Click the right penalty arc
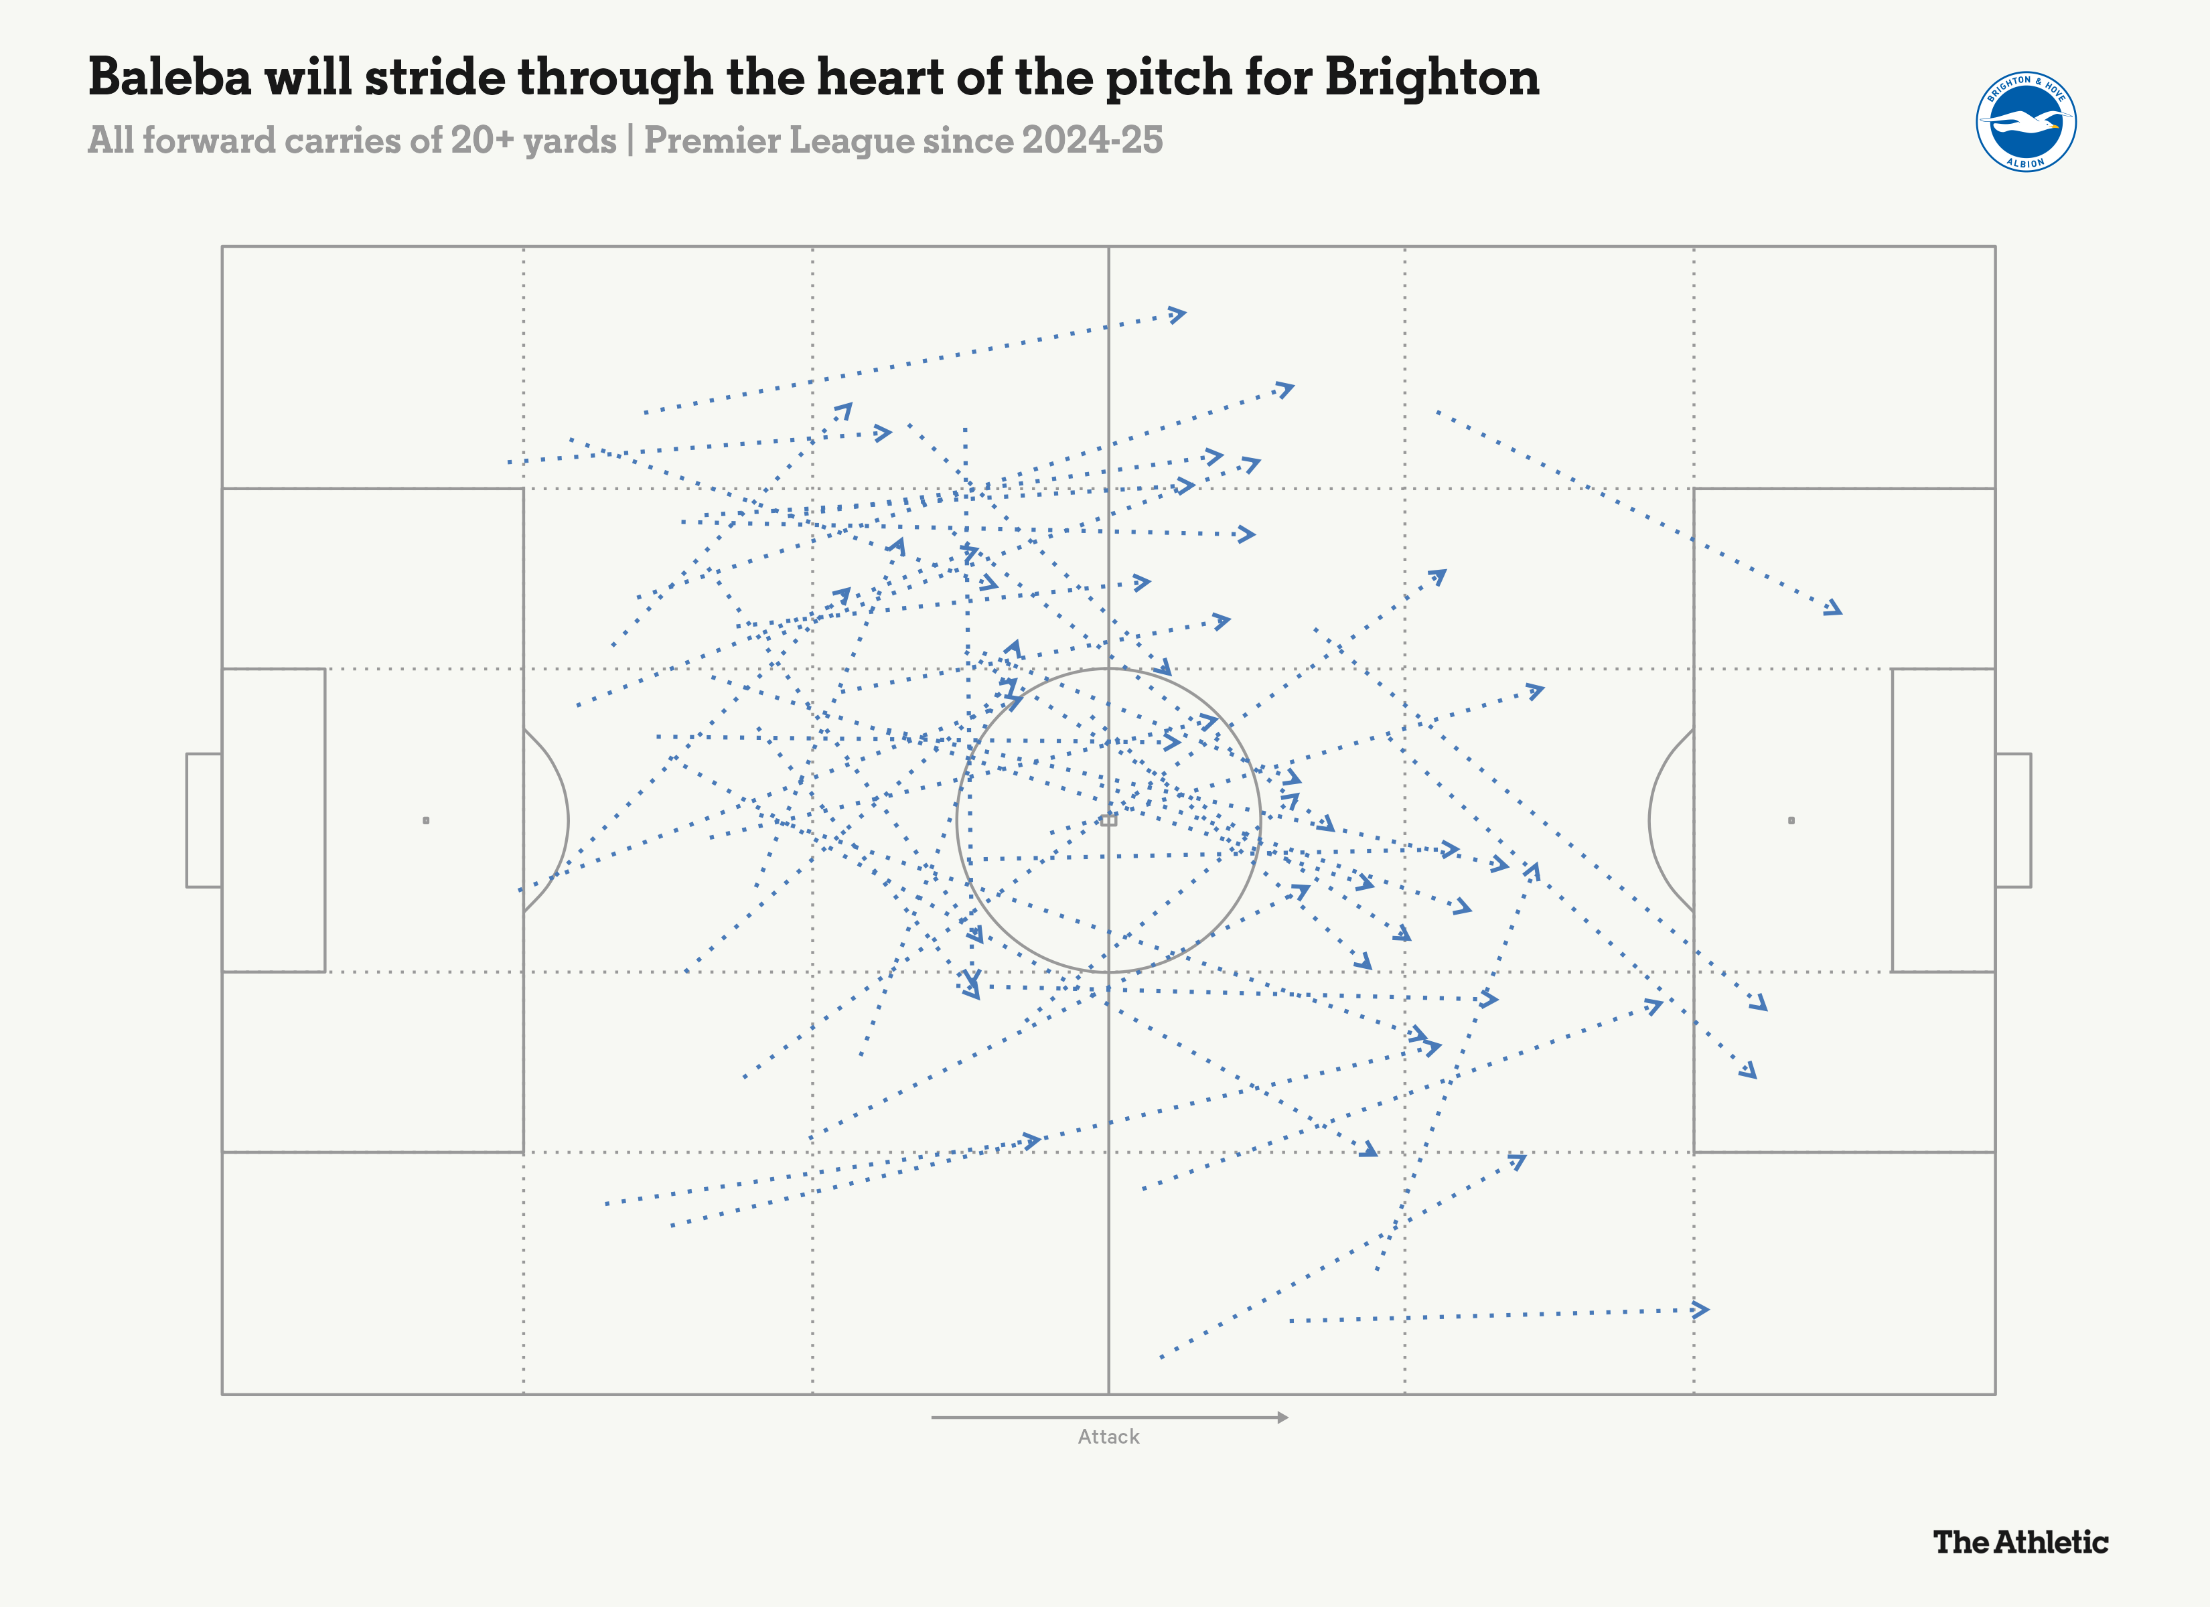Image resolution: width=2210 pixels, height=1607 pixels. (x=1651, y=820)
